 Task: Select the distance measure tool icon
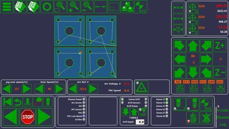101,7
